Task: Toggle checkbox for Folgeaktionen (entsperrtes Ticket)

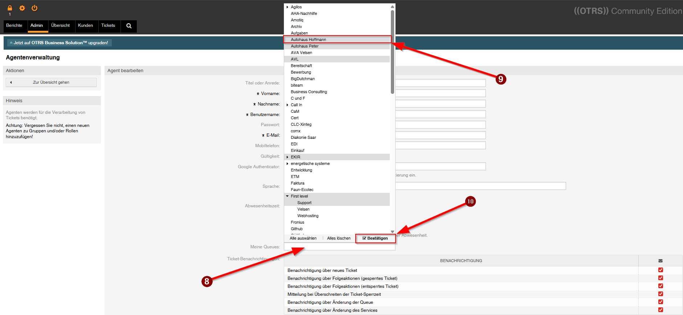Action: coord(660,286)
